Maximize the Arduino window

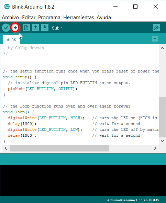pyautogui.click(x=135, y=7)
